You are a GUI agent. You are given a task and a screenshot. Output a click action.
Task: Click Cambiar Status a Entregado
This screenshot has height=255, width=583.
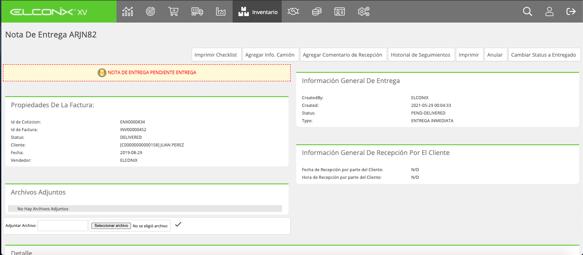[545, 55]
